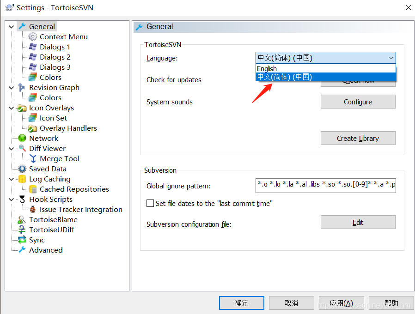Select the TortoiseBlame tree label
415x314 pixels.
click(53, 219)
